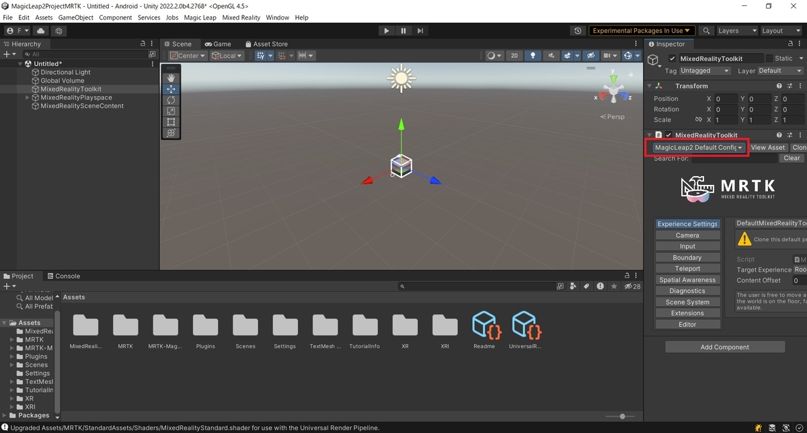Toggle Scene audio mute icon
Viewport: 807px width, 433px height.
click(551, 55)
